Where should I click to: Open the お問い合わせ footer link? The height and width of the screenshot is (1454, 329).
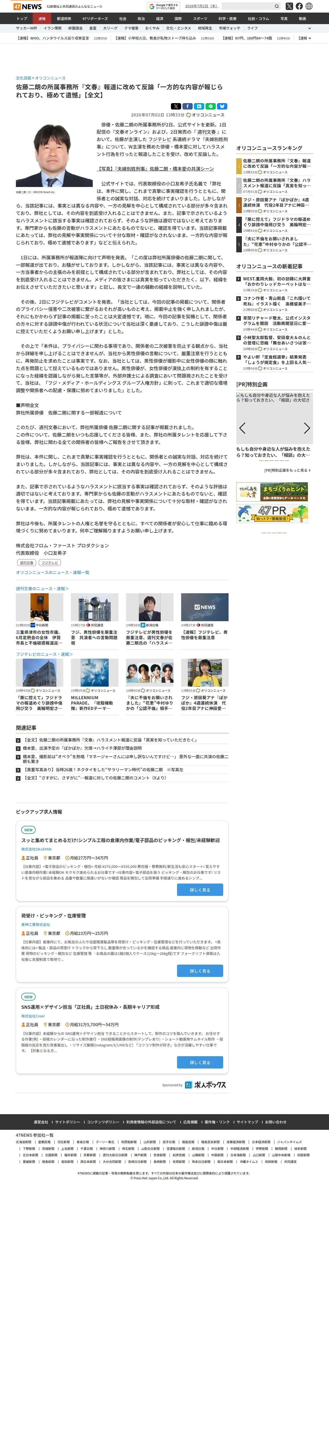pyautogui.click(x=276, y=1122)
